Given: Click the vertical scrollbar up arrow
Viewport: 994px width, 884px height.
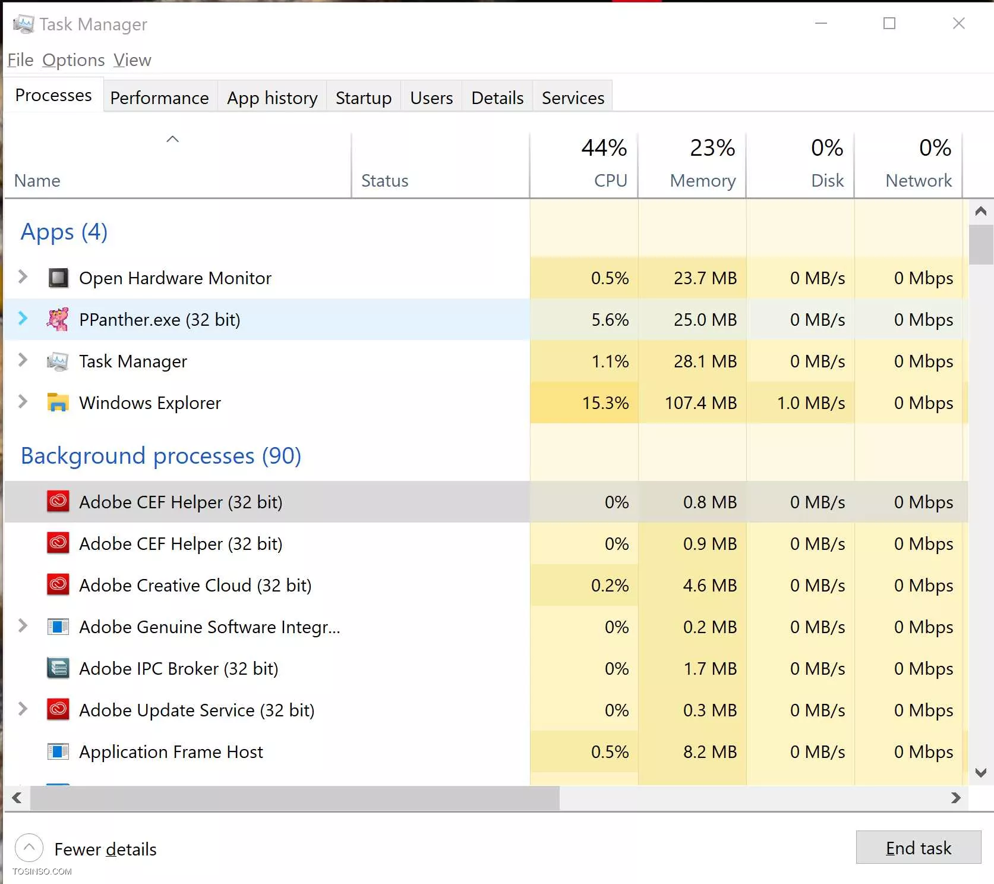Looking at the screenshot, I should click(981, 211).
